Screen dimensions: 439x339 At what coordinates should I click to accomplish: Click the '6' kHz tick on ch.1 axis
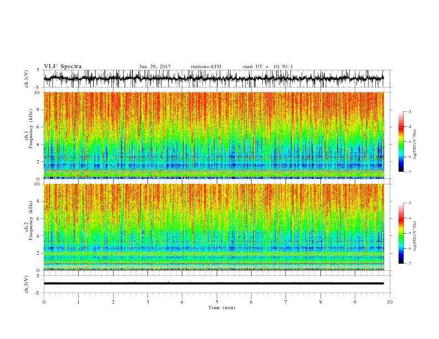(x=39, y=127)
